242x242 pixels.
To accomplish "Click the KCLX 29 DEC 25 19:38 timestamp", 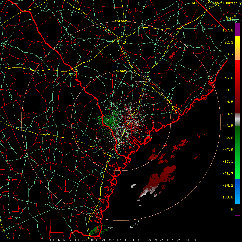I will click(x=172, y=240).
